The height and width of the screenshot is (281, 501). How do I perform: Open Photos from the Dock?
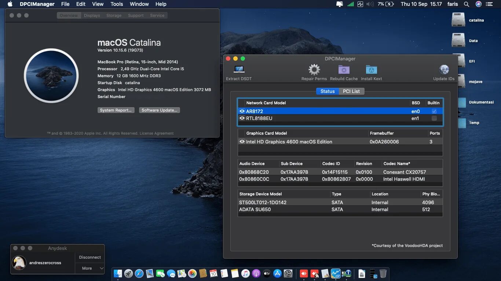[x=192, y=273]
